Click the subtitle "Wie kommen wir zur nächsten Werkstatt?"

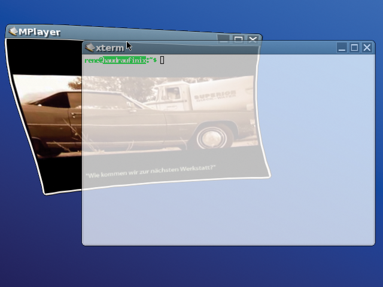click(151, 172)
